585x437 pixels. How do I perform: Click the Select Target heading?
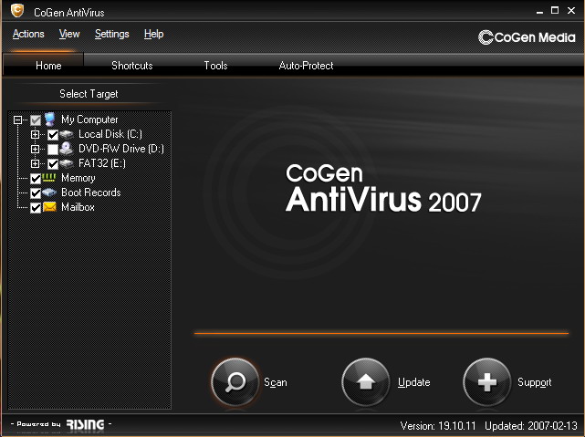[x=89, y=94]
